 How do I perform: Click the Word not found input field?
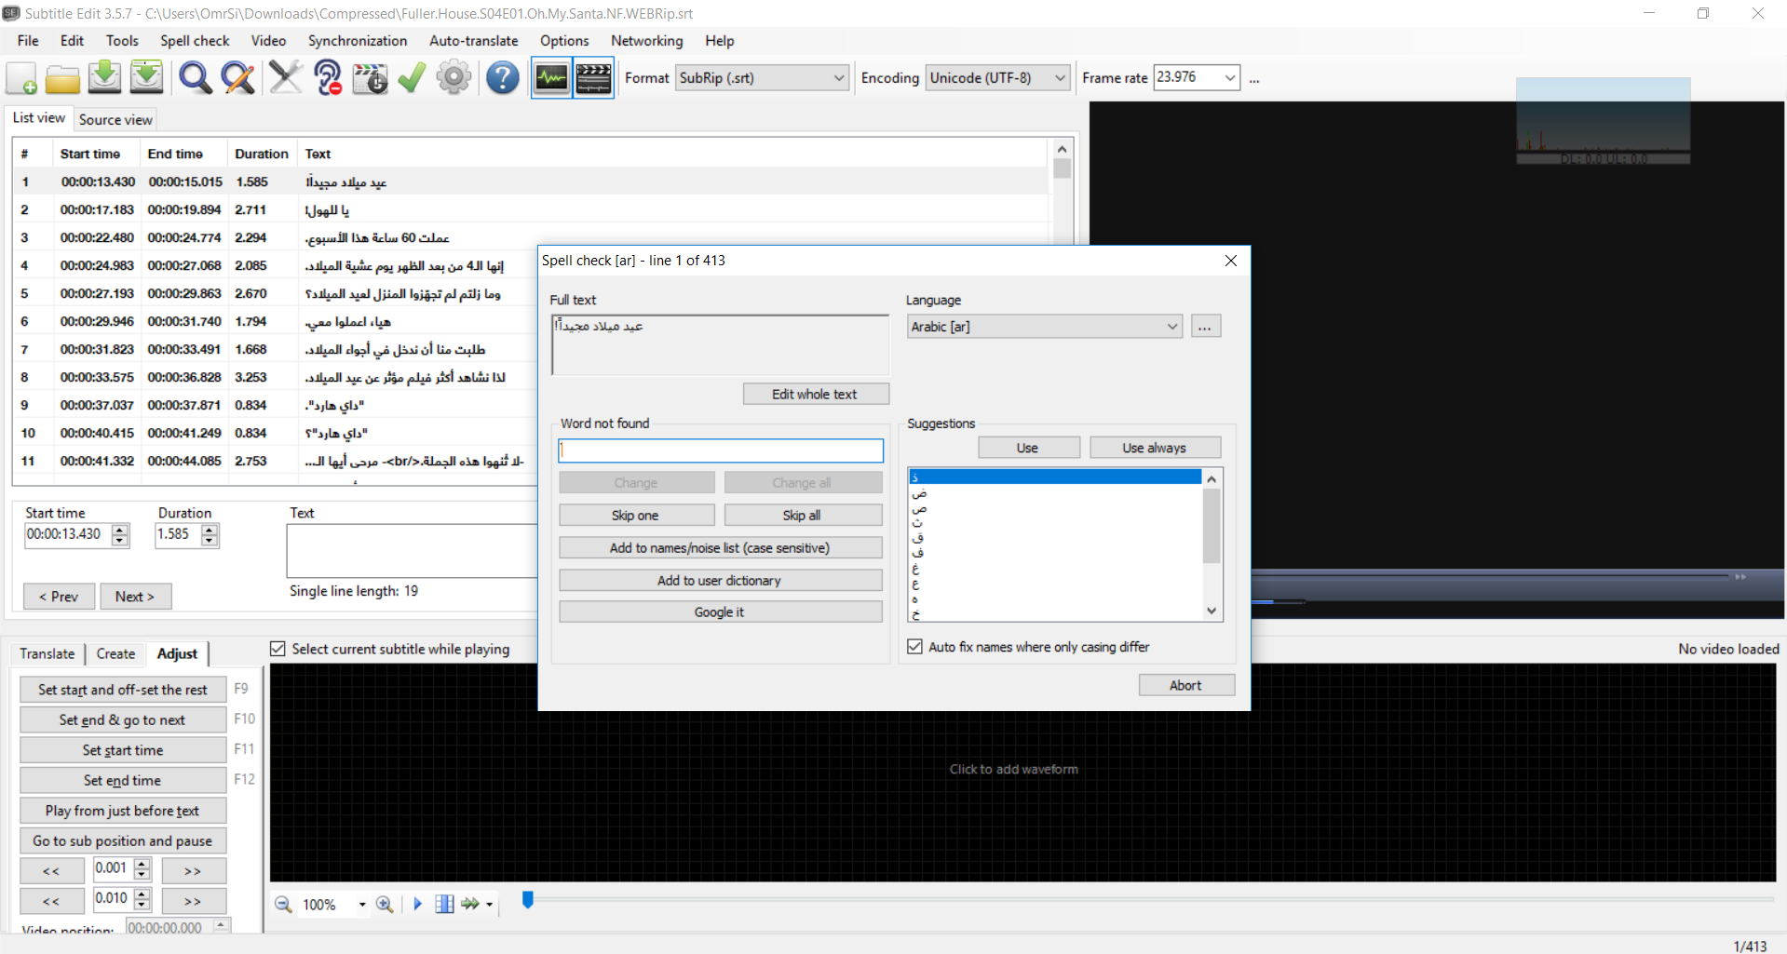pyautogui.click(x=721, y=450)
